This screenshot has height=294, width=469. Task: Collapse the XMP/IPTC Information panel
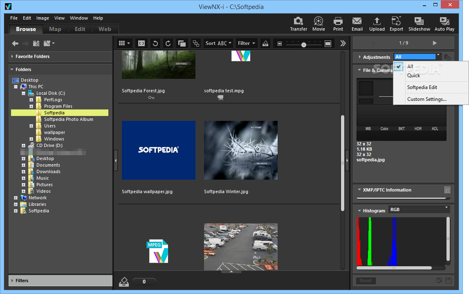pos(359,190)
